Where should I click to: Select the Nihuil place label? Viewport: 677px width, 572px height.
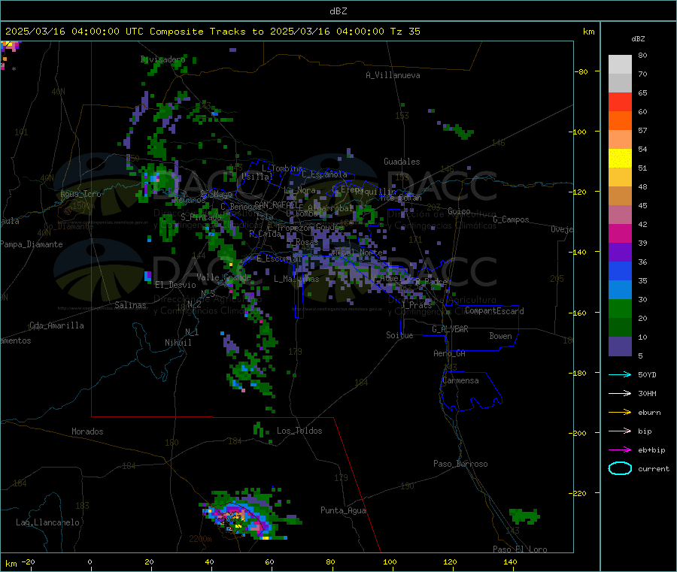pos(178,343)
